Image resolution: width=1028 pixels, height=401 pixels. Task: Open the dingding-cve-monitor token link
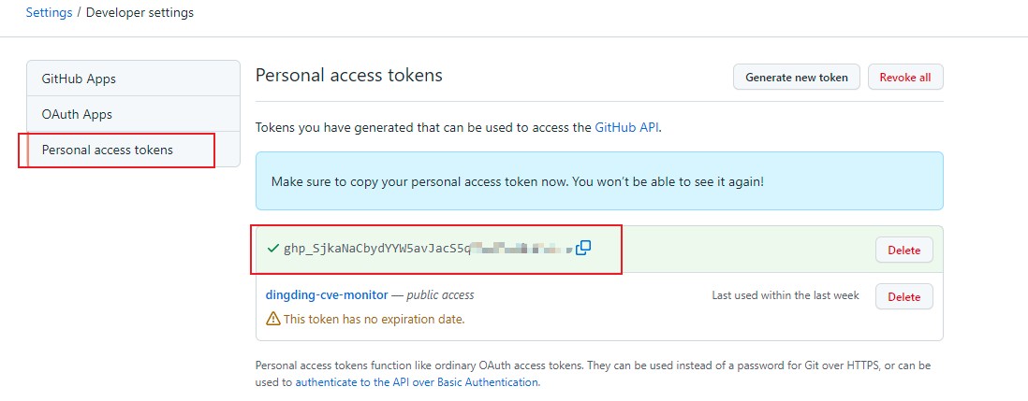pyautogui.click(x=327, y=295)
